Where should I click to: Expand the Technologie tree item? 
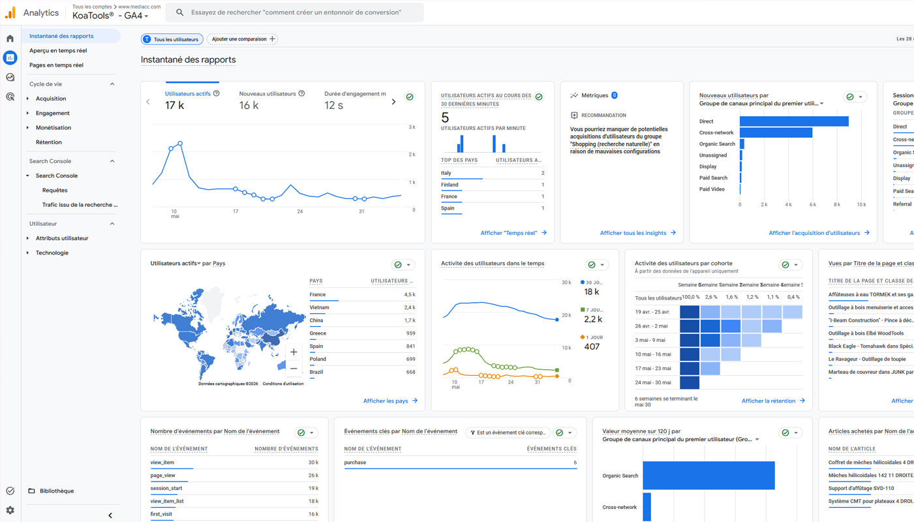27,253
